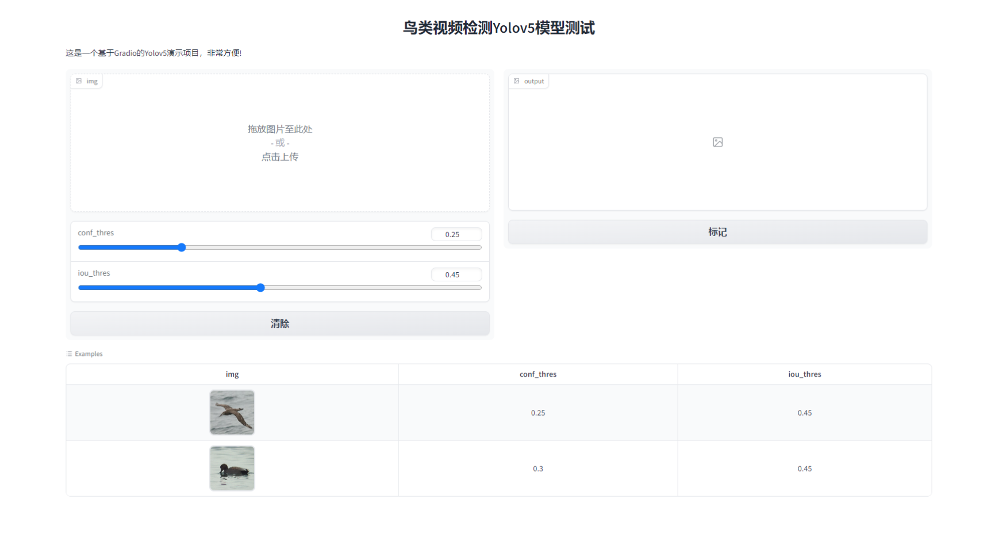Viewport: 991px width, 534px height.
Task: Click the iou_thres slider handle
Action: [261, 288]
